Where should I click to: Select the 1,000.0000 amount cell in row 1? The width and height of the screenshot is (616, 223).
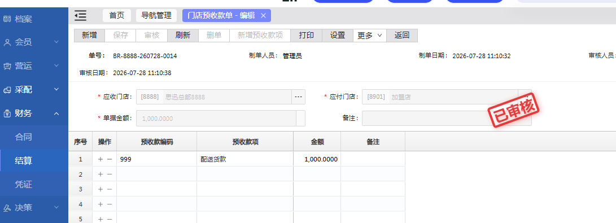(x=317, y=159)
